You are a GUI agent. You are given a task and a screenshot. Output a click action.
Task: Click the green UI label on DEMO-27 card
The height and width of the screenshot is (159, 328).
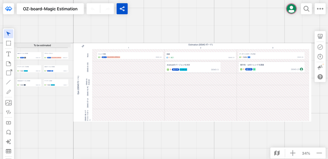click(254, 69)
